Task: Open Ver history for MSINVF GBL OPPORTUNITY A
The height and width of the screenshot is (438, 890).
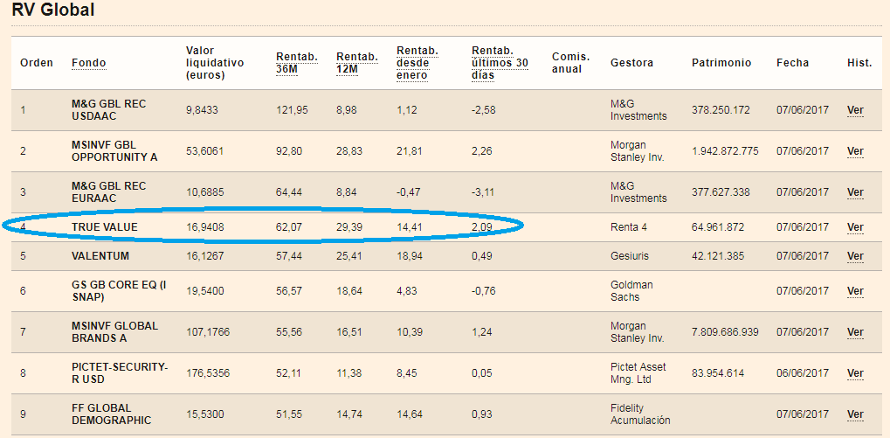Action: pyautogui.click(x=855, y=151)
